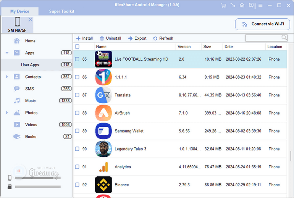The height and width of the screenshot is (198, 294).
Task: Click the Photos mountain sidebar icon
Action: click(x=17, y=113)
